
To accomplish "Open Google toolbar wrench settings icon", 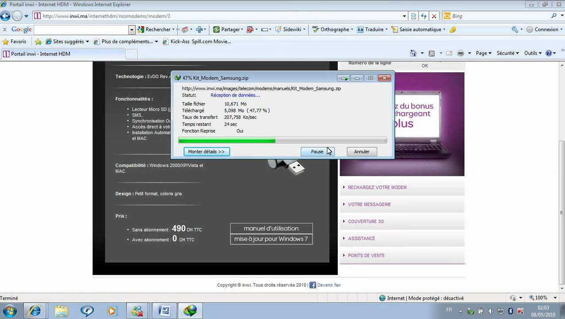I will click(x=515, y=29).
